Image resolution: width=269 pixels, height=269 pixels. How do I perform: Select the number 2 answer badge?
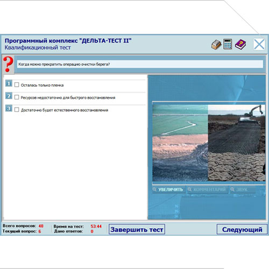tap(9, 96)
